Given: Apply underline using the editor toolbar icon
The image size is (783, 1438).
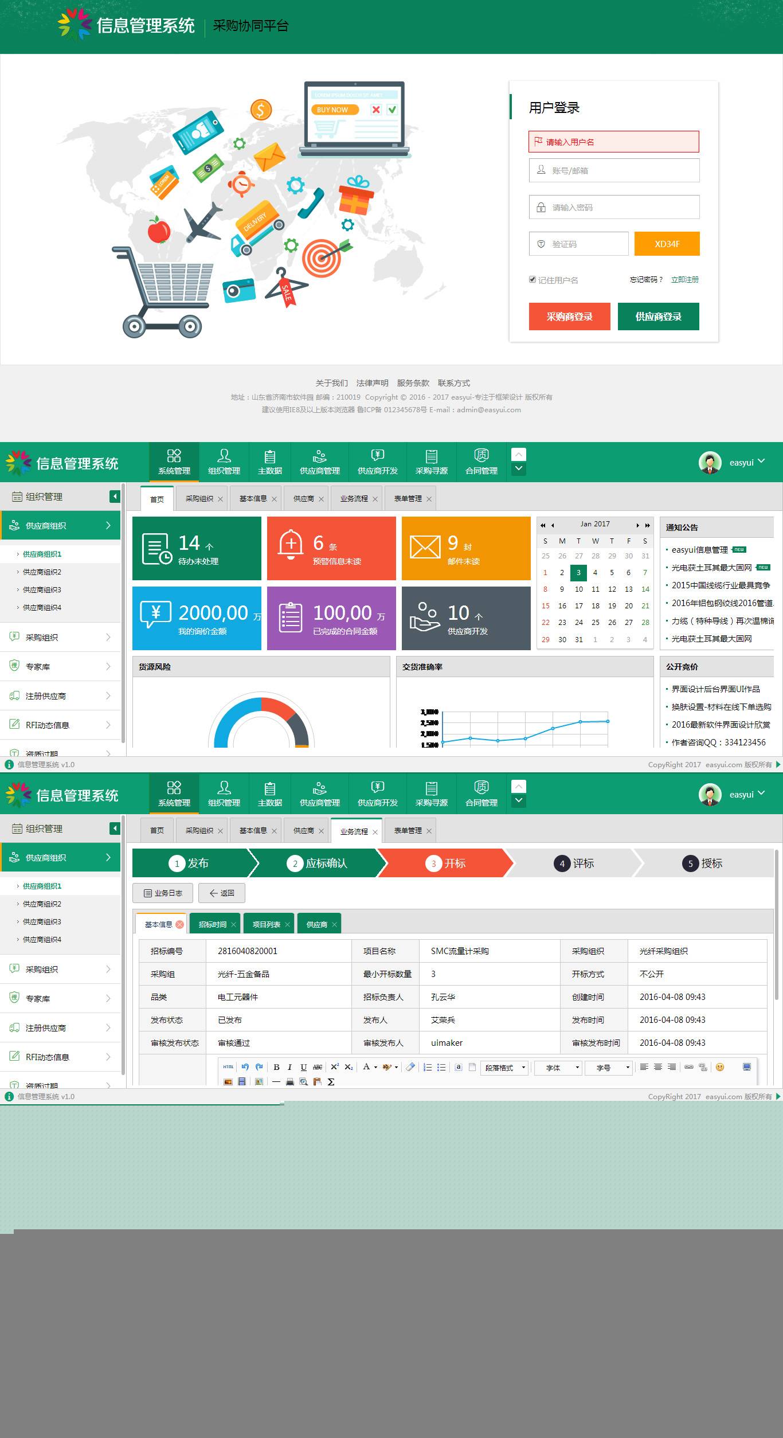Looking at the screenshot, I should click(x=303, y=1067).
